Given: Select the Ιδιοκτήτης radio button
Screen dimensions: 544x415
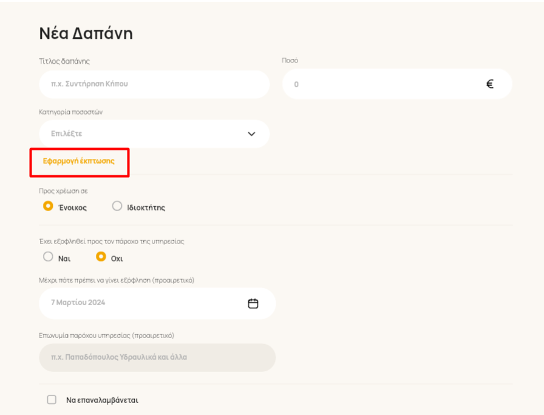Looking at the screenshot, I should (117, 206).
